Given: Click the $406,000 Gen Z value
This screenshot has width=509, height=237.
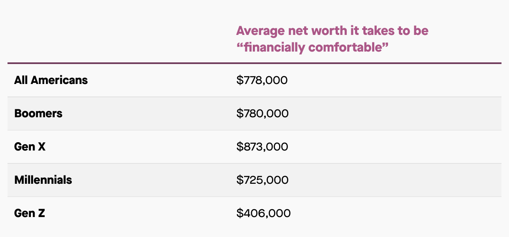Looking at the screenshot, I should 263,213.
